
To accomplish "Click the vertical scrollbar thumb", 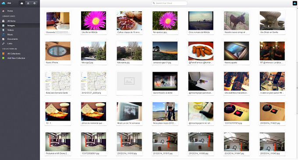I will [297, 88].
